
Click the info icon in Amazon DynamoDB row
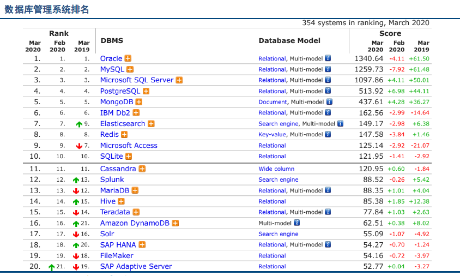[297, 223]
